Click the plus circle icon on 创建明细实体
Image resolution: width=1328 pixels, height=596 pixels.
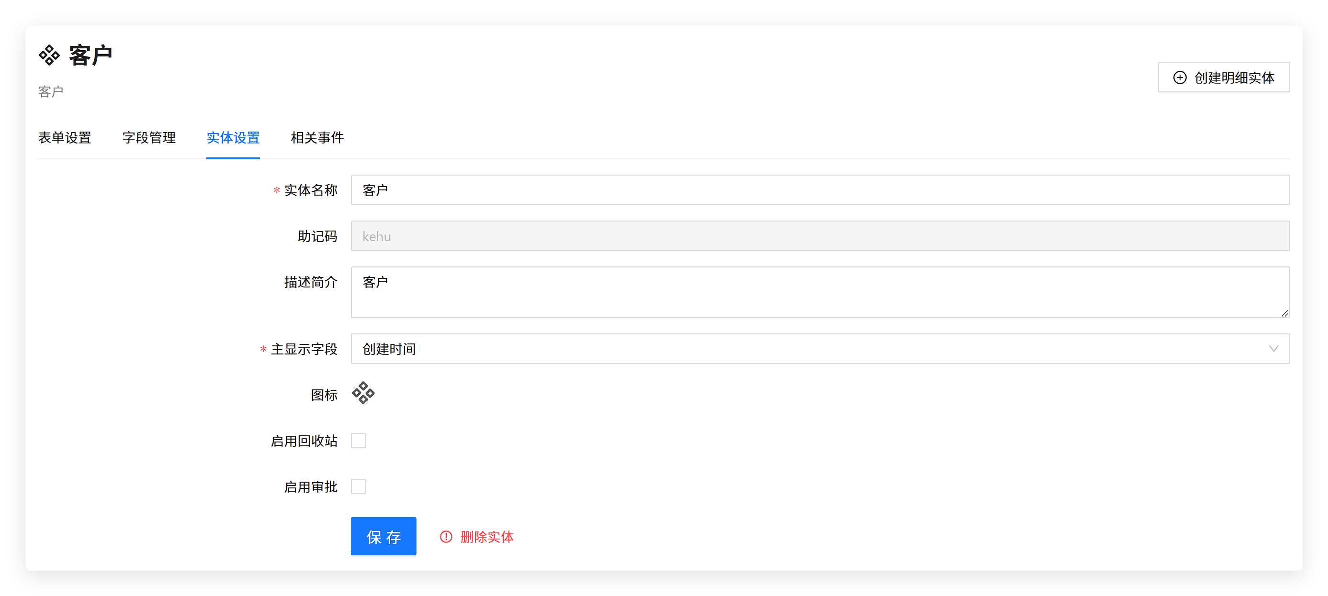click(1180, 77)
